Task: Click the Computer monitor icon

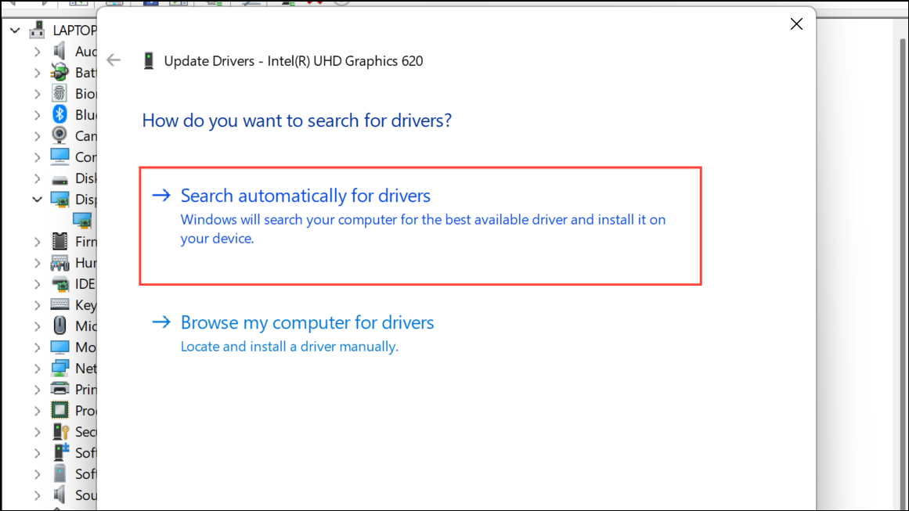Action: tap(60, 157)
